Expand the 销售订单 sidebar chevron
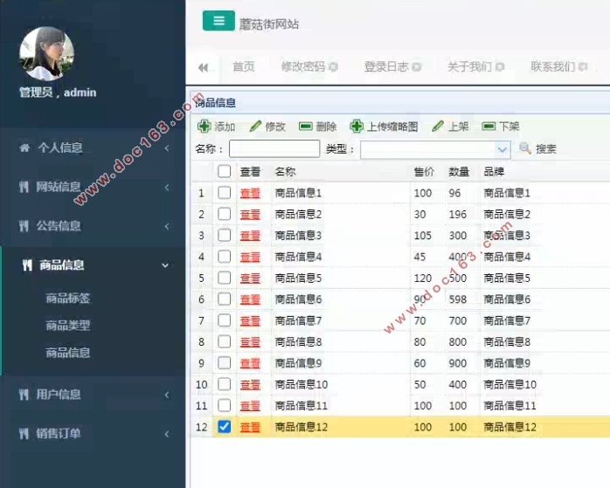610x488 pixels. [167, 434]
